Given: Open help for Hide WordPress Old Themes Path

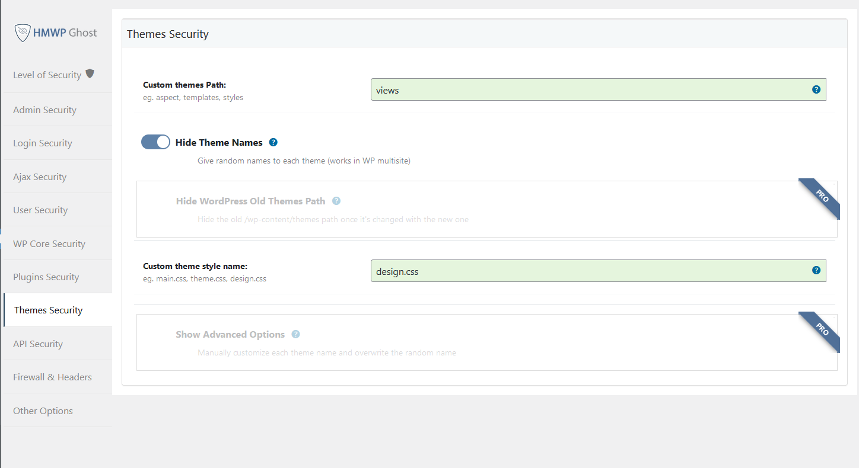Looking at the screenshot, I should click(x=336, y=201).
